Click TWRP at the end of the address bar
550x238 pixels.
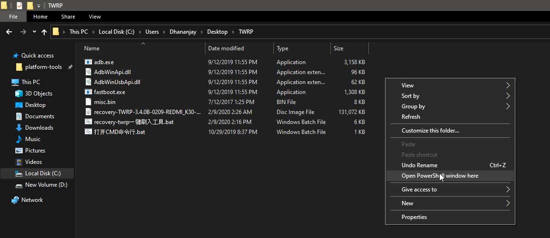point(246,32)
